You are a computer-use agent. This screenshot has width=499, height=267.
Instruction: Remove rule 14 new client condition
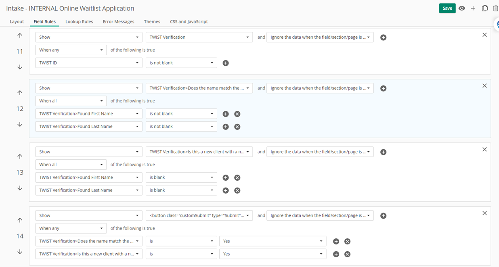347,254
